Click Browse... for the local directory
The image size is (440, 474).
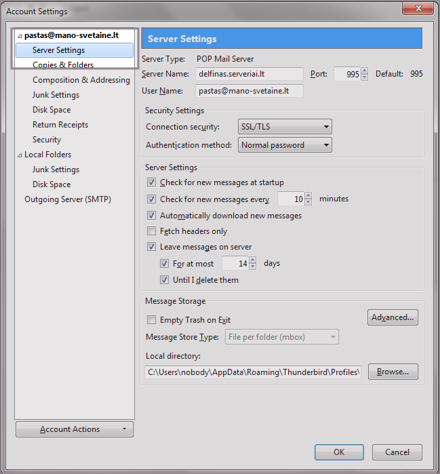point(393,372)
